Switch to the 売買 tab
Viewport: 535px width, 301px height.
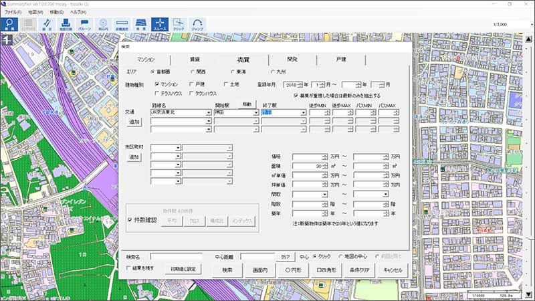[x=243, y=60]
